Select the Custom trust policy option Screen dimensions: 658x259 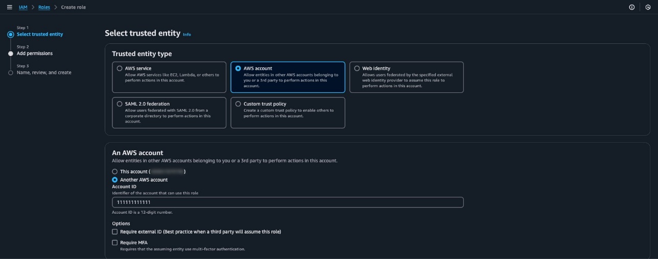tap(288, 113)
